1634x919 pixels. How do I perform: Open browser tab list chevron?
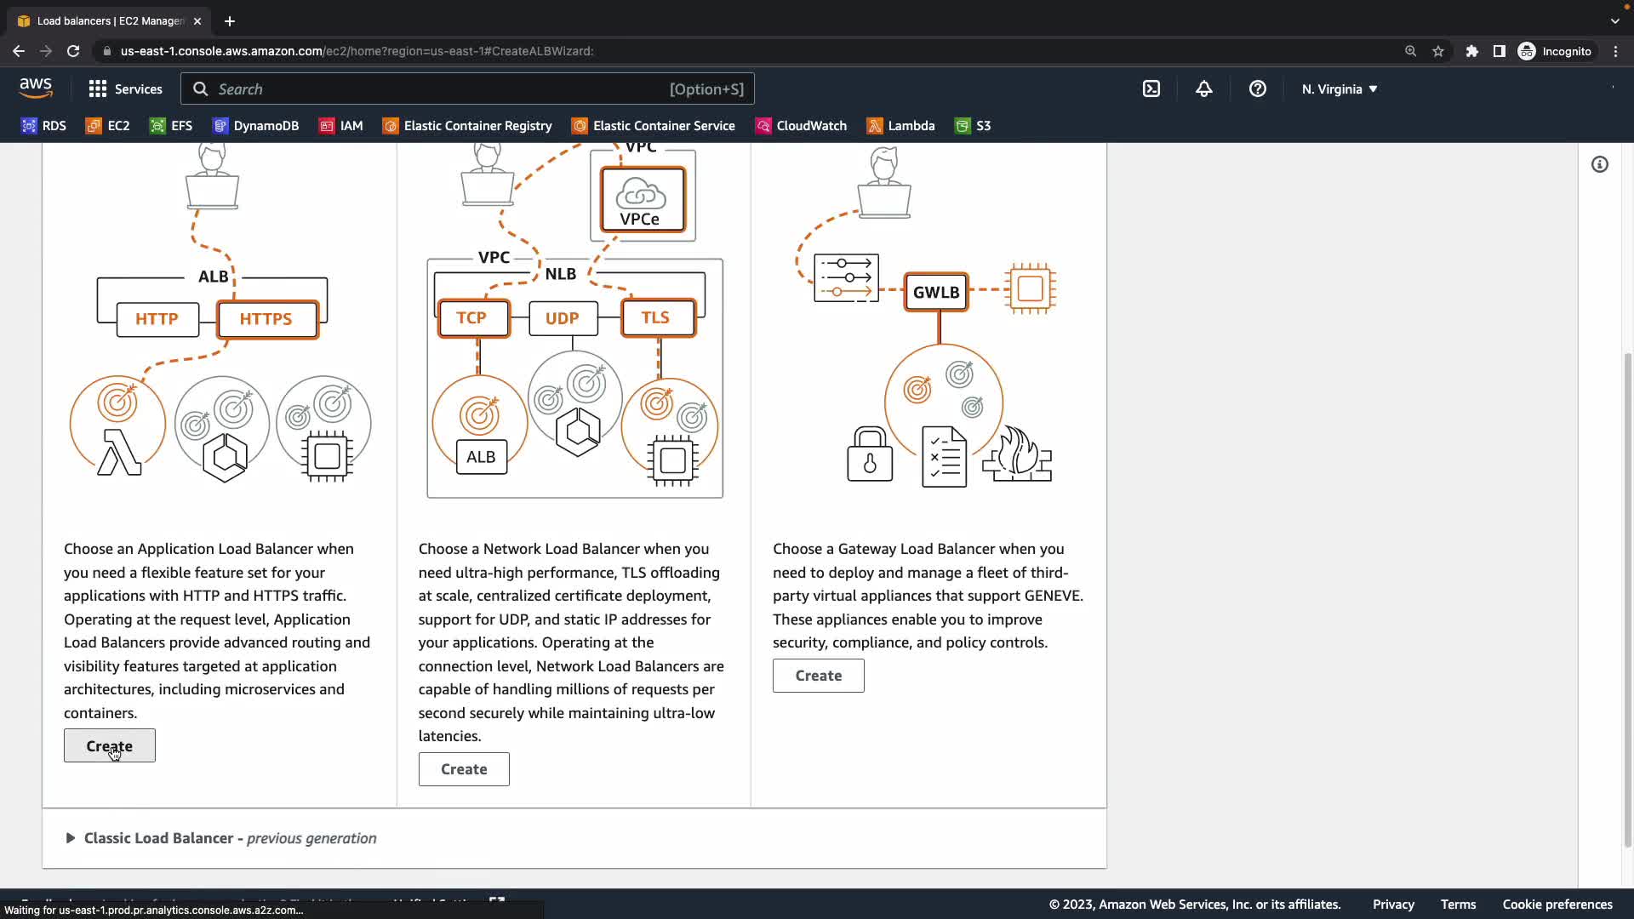[x=1614, y=20]
